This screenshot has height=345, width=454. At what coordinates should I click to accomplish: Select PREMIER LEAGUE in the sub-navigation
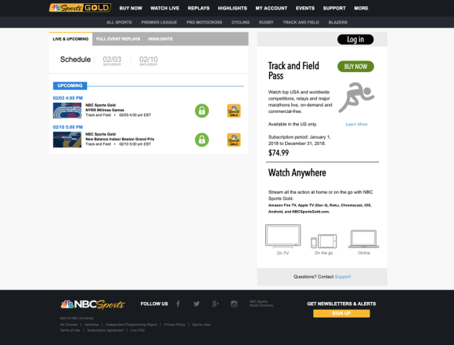[159, 22]
